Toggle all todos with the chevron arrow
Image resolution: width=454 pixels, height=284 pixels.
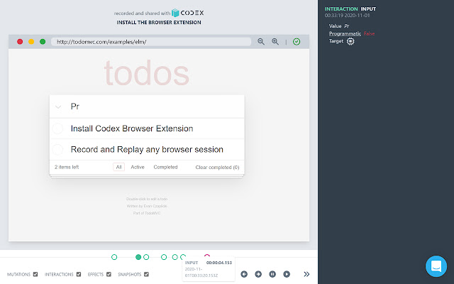[x=58, y=106]
